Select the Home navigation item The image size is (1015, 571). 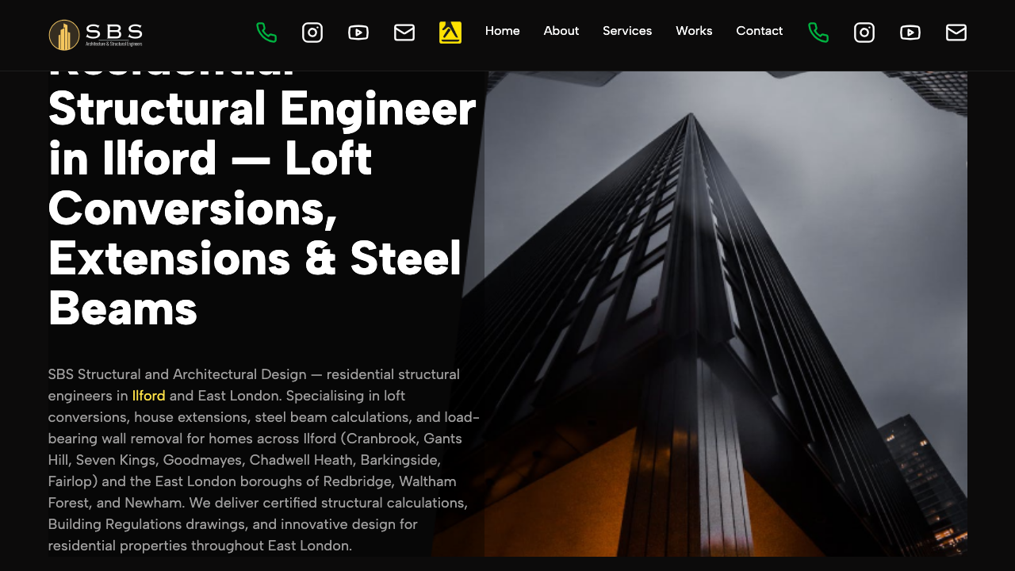[502, 31]
